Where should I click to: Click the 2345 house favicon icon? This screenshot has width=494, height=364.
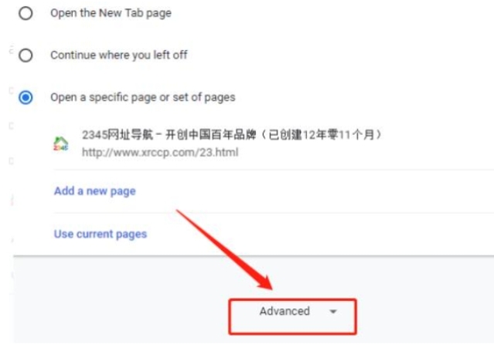(61, 143)
